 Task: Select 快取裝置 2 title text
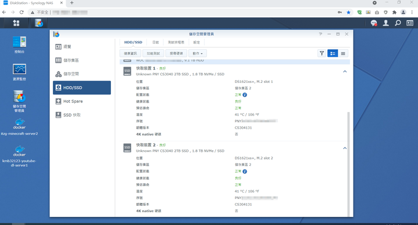(x=146, y=145)
